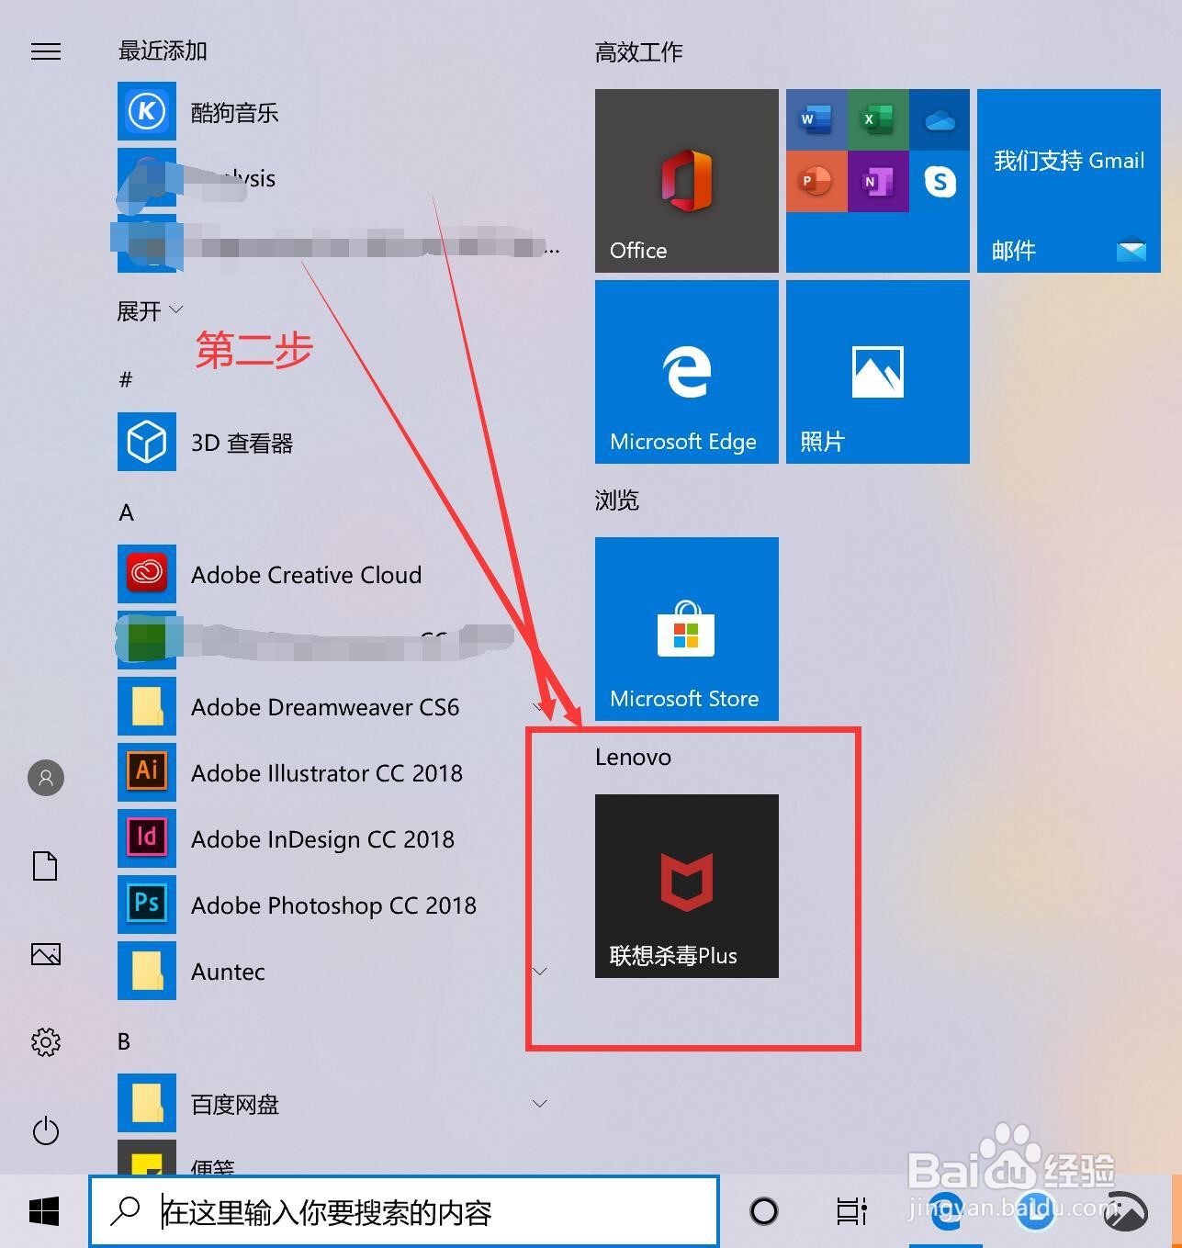Image resolution: width=1182 pixels, height=1248 pixels.
Task: Select Adobe Photoshop CC 2018 label
Action: [x=333, y=905]
